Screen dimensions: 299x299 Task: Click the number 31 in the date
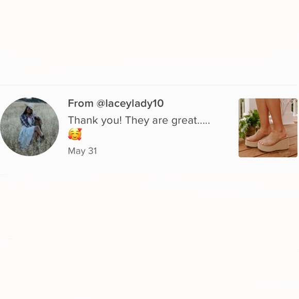coord(92,151)
